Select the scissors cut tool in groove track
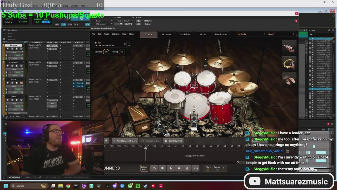Screen dimensions: 337x190 coord(106,141)
